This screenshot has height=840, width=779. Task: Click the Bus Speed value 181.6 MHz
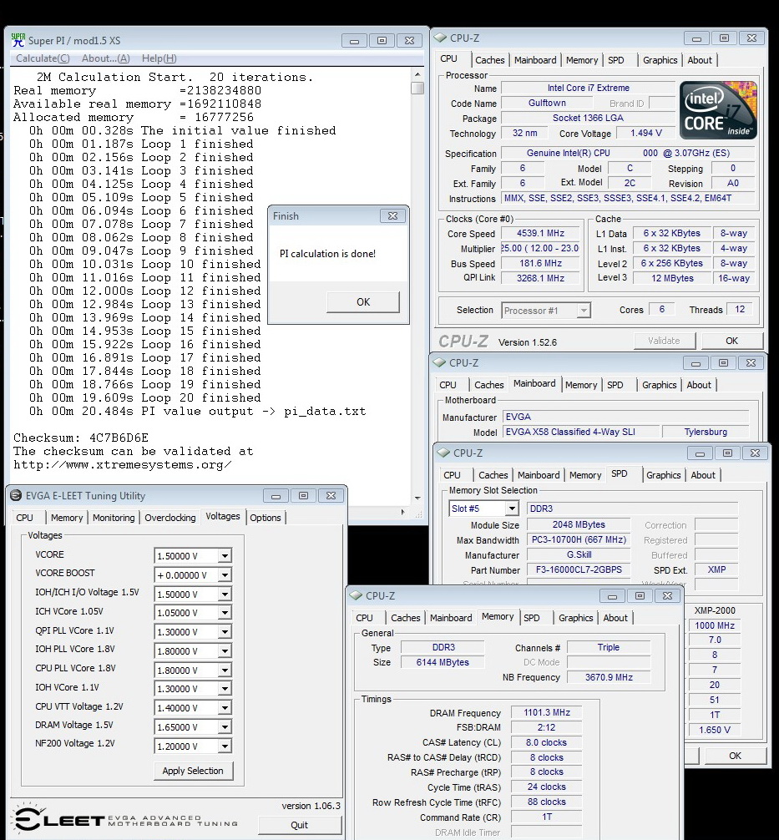tap(540, 264)
